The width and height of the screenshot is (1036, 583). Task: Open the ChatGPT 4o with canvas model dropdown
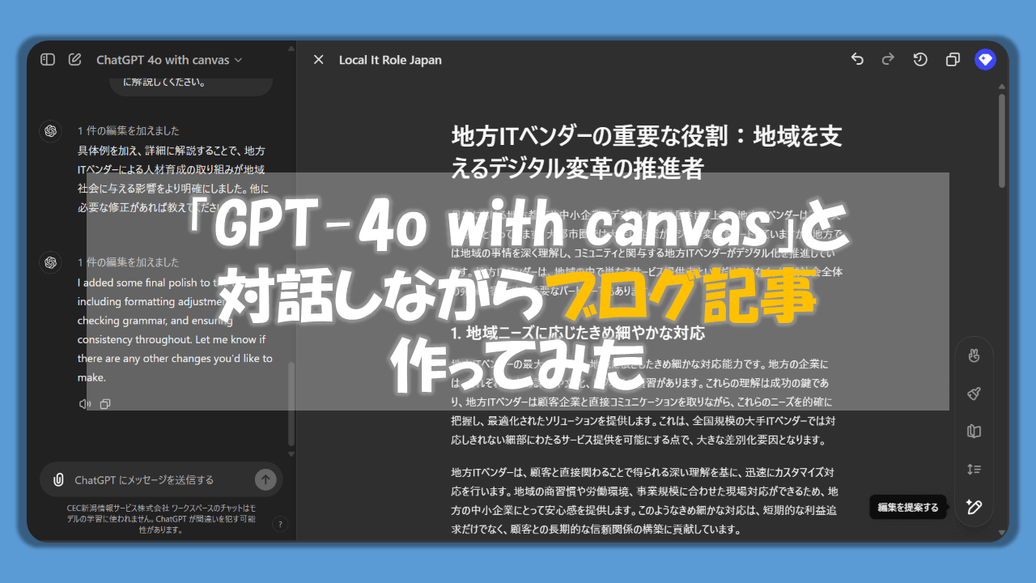(x=169, y=60)
